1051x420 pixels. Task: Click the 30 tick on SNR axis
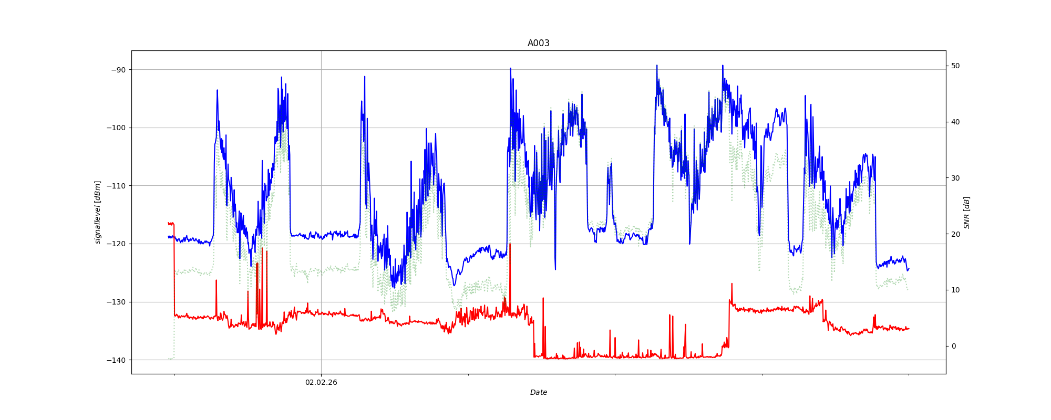[x=955, y=178]
